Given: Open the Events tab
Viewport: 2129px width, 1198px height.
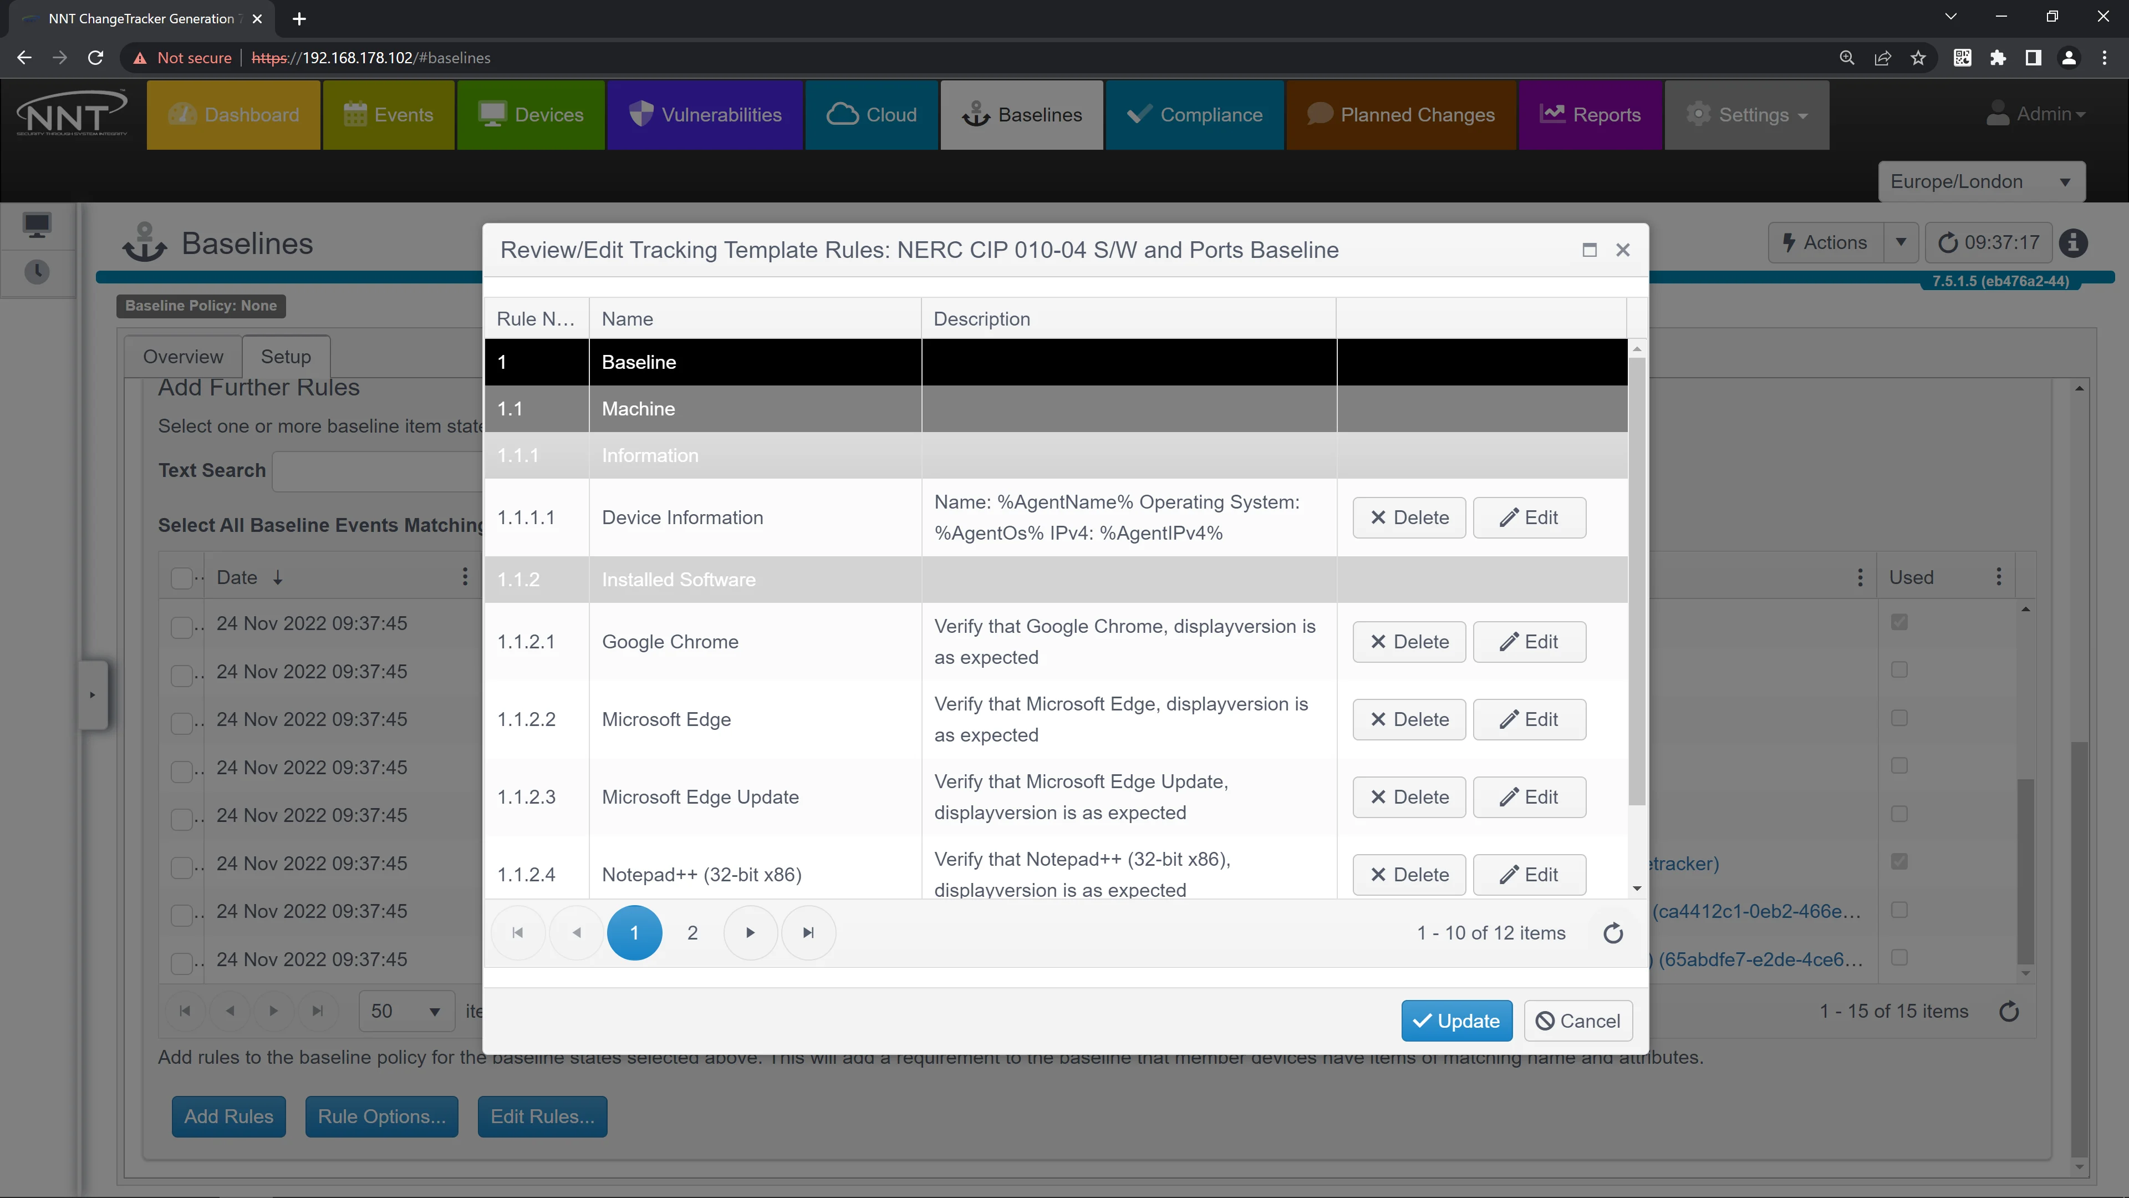Looking at the screenshot, I should [389, 115].
